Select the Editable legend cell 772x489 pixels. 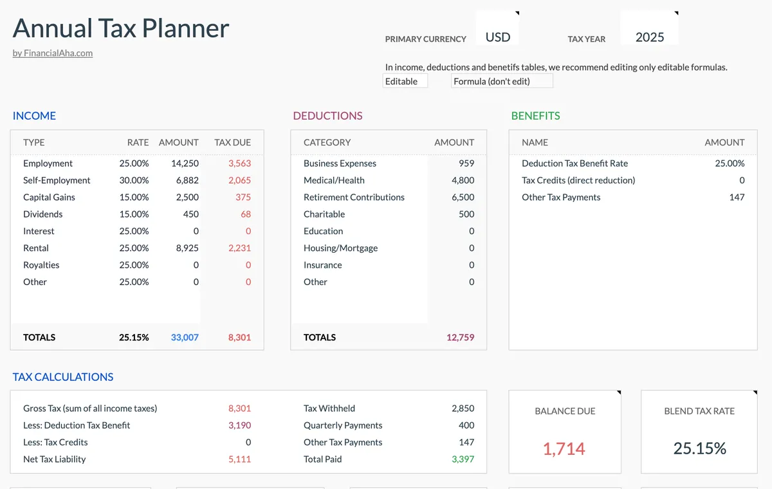pos(405,80)
